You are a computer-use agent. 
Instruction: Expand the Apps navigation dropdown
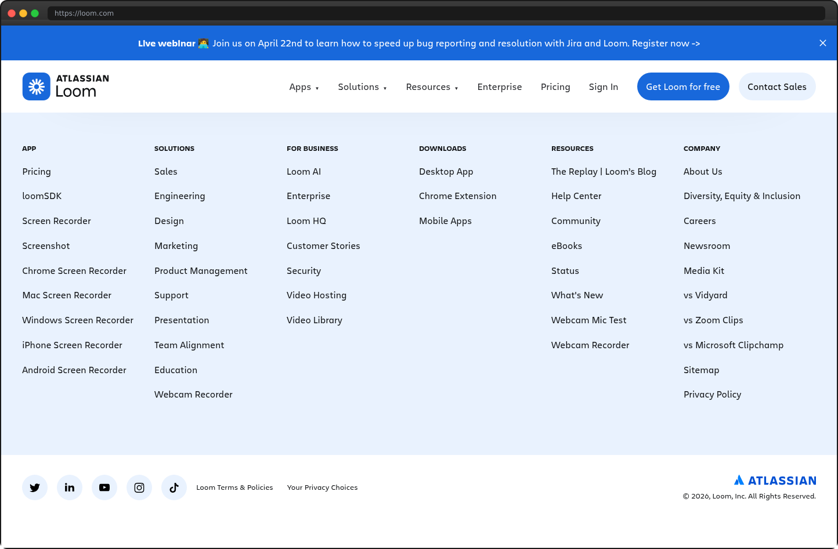[x=304, y=86]
